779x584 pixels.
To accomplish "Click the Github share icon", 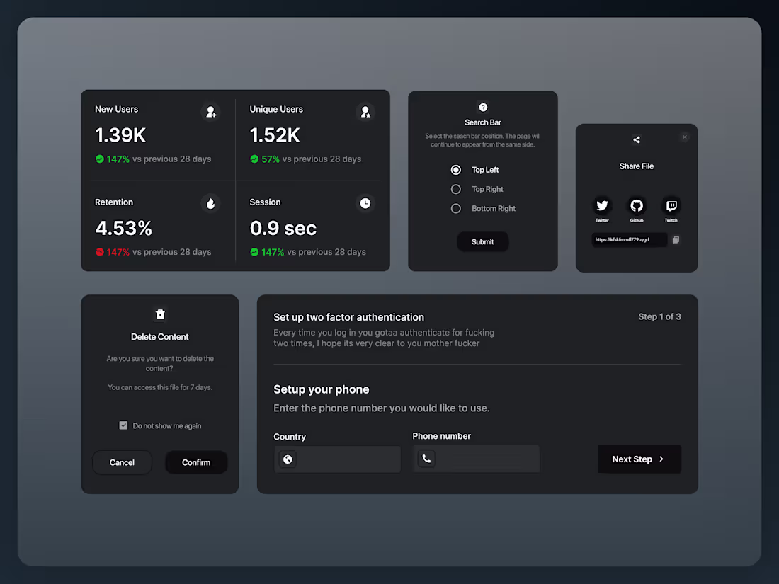I will pos(636,205).
